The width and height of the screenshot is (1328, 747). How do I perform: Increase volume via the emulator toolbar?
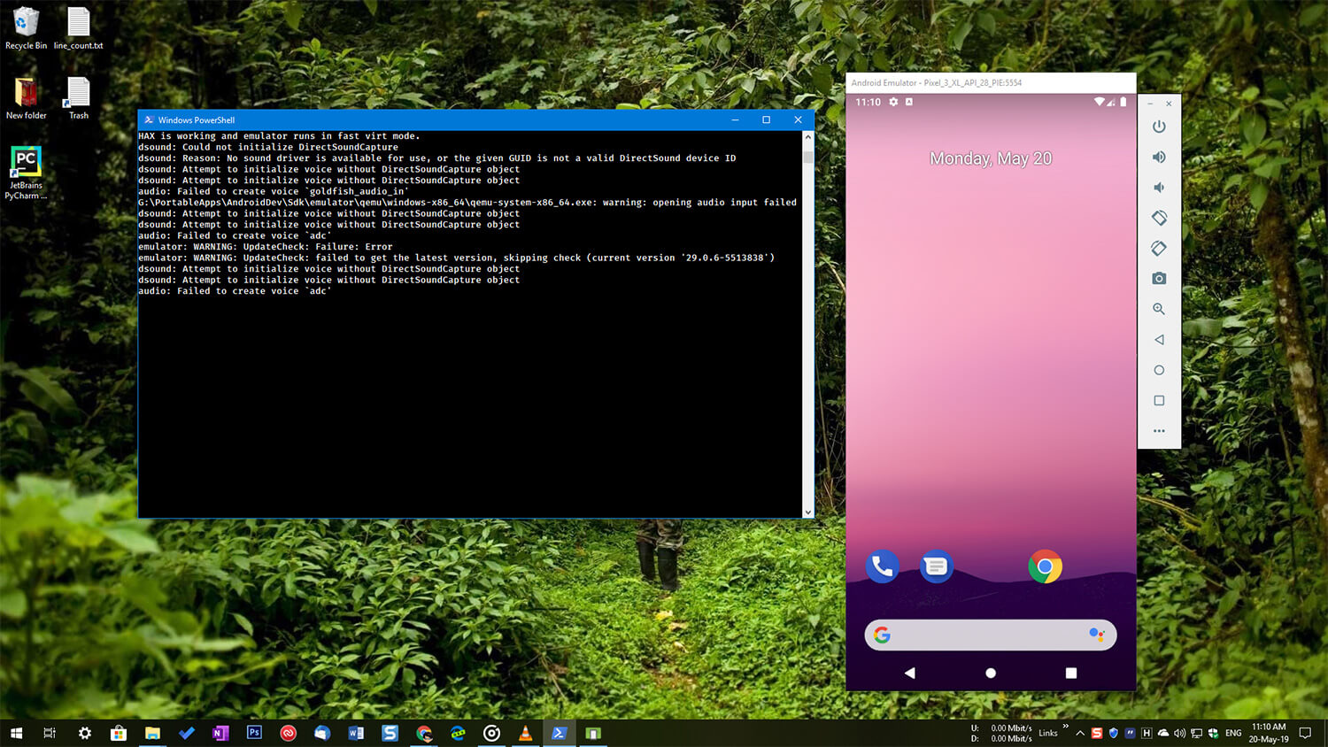pos(1159,157)
